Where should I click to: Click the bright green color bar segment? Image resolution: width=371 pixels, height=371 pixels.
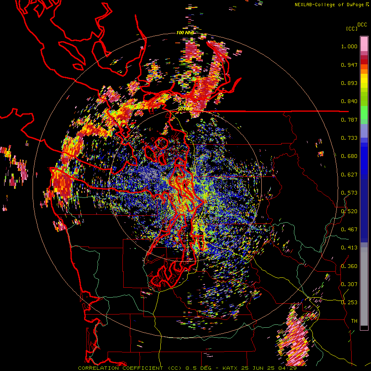pos(364,113)
